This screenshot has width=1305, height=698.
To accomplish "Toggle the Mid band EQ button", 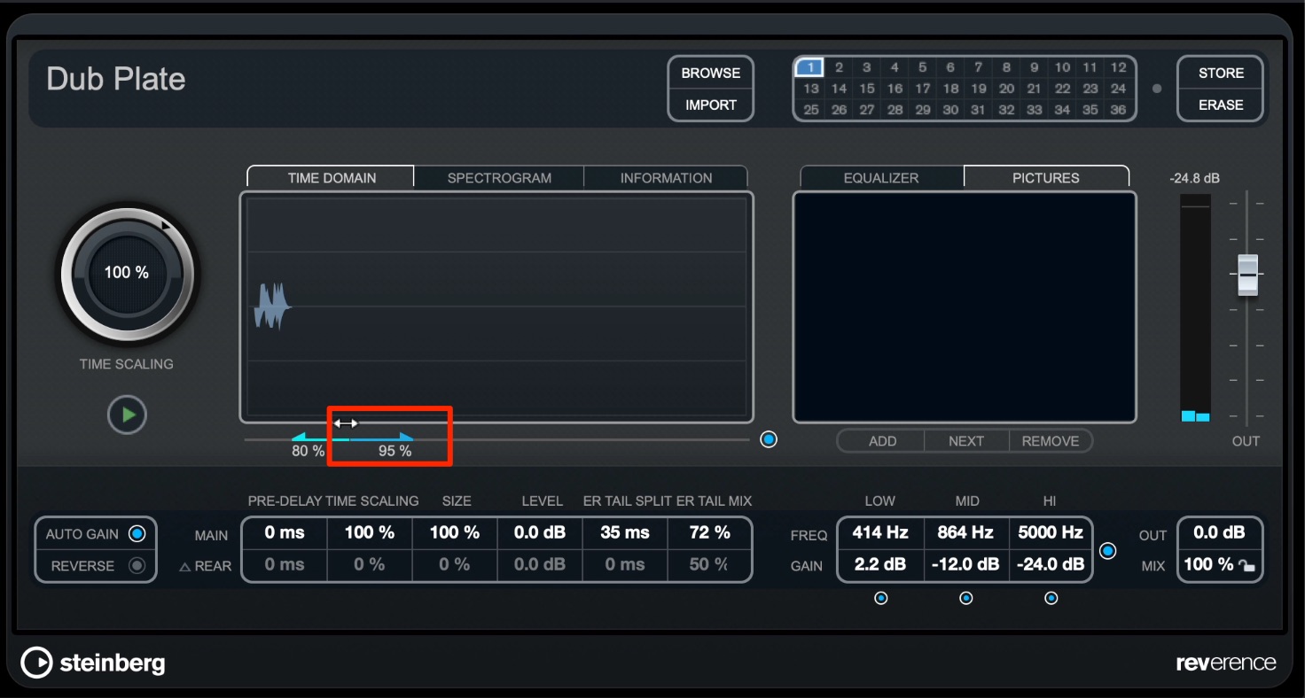I will tap(966, 598).
